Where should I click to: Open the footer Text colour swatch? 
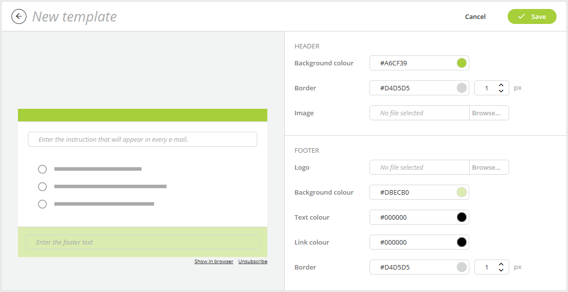click(461, 217)
